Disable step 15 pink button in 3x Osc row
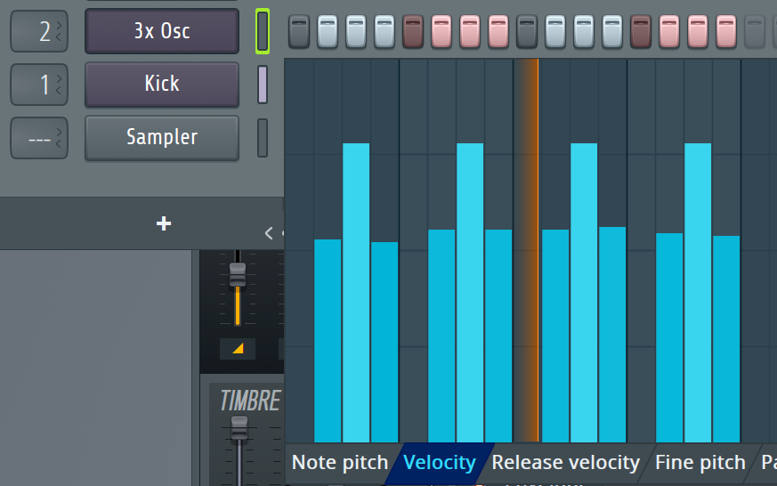Image resolution: width=777 pixels, height=486 pixels. click(x=698, y=32)
